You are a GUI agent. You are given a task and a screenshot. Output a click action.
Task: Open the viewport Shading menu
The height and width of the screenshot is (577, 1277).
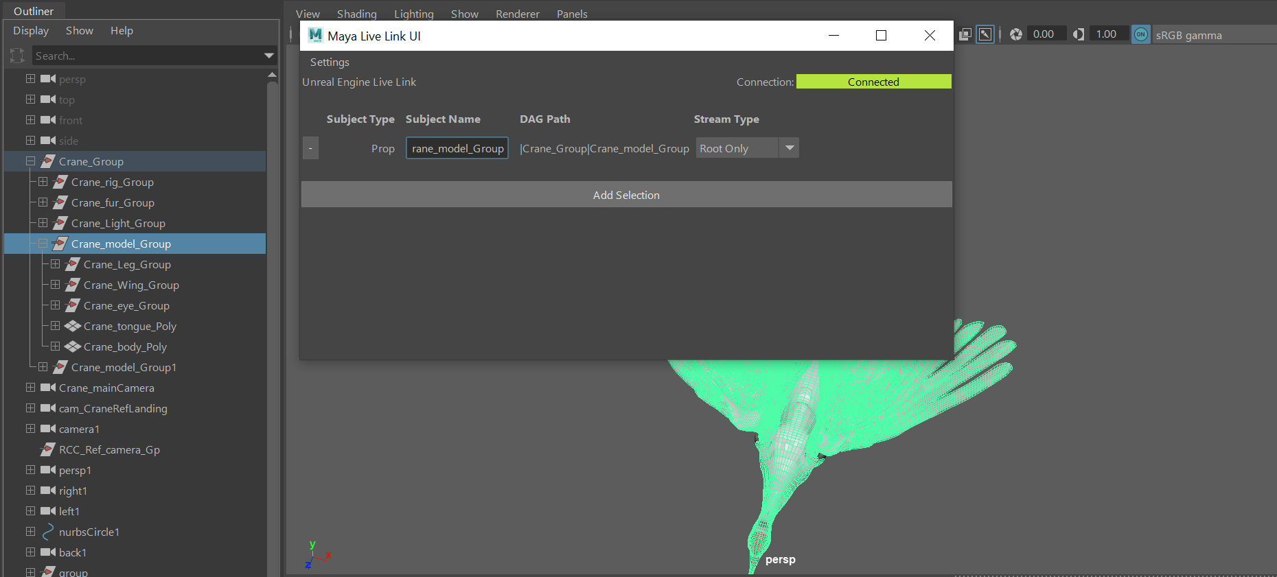(x=357, y=14)
